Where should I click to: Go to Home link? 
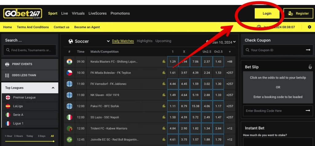click(7, 27)
